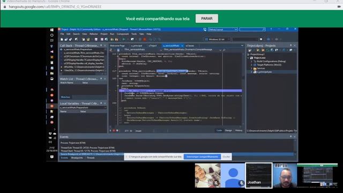Screen dimensions: 343x193
Task: Click the Interromper compartilhamento button
Action: pyautogui.click(x=202, y=157)
